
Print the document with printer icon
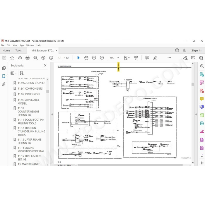click(28, 58)
